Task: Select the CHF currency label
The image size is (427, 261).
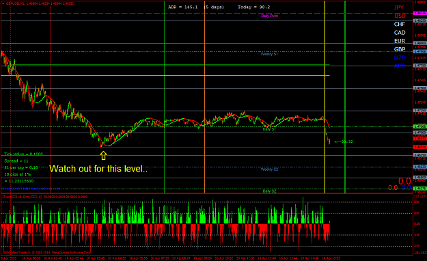Action: click(400, 24)
